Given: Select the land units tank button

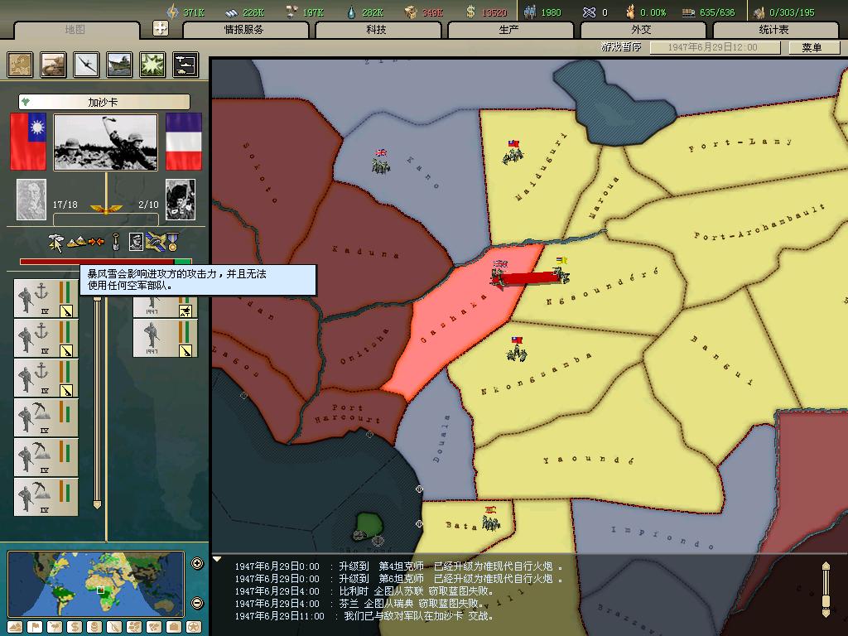Looking at the screenshot, I should point(53,65).
